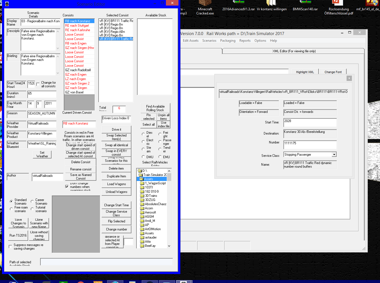The width and height of the screenshot is (380, 283).
Task: Click the folder icon beside Andi_M
Action: click(x=142, y=221)
